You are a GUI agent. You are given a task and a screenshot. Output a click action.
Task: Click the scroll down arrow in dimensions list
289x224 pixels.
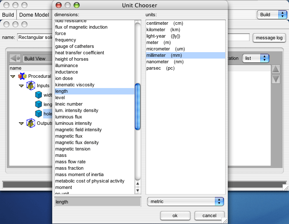137,190
